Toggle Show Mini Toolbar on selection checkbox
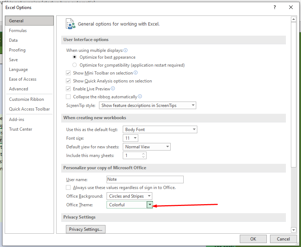 [x=68, y=73]
